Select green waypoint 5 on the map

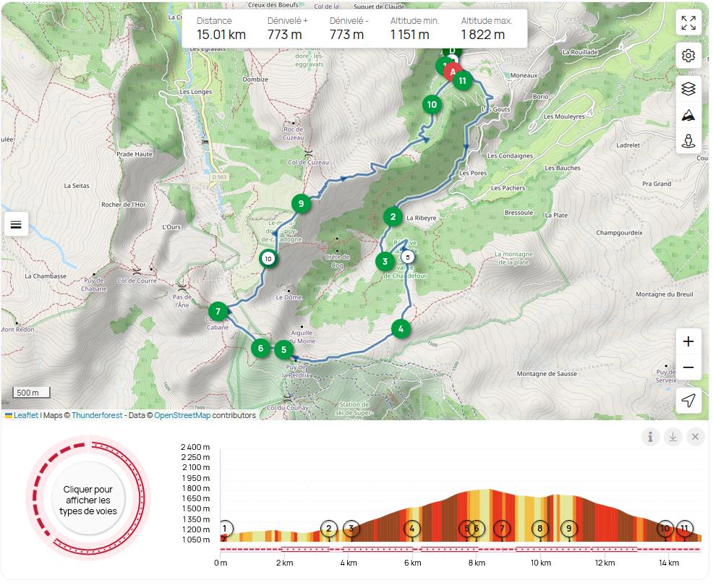tap(283, 350)
